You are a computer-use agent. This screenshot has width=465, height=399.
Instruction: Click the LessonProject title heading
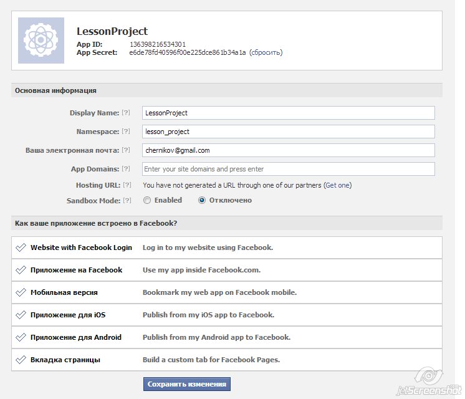pos(112,31)
